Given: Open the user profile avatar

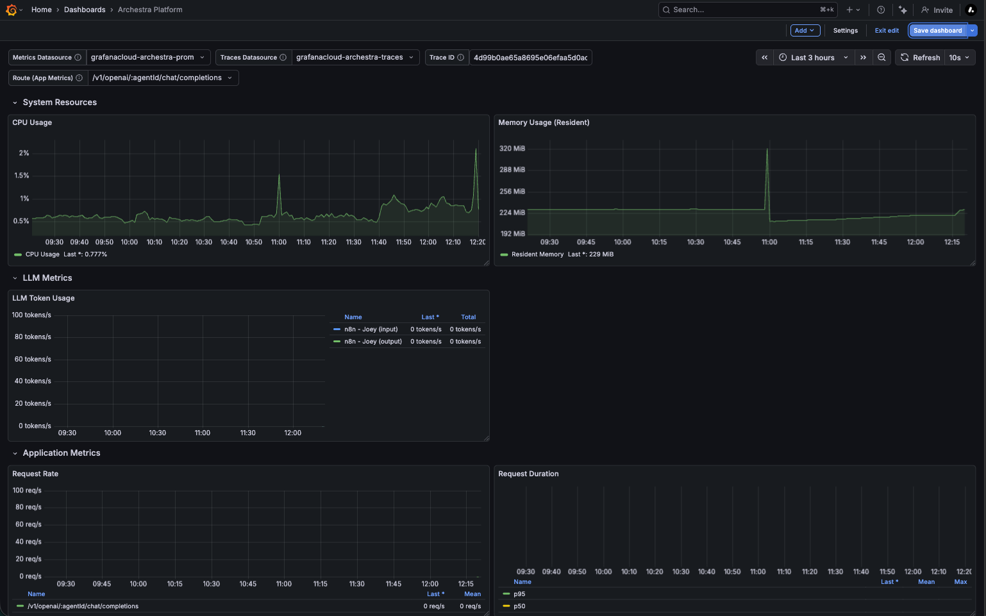Looking at the screenshot, I should point(971,10).
